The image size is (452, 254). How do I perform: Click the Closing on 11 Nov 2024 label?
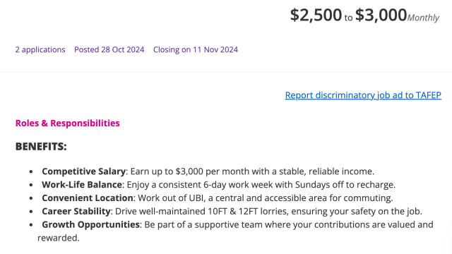[x=196, y=49]
